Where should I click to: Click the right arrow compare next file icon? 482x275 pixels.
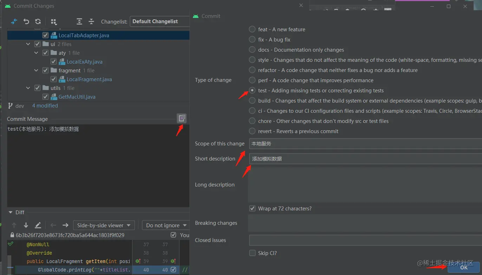tap(65, 225)
